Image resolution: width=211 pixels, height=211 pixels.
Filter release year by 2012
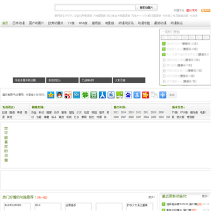click(138, 113)
